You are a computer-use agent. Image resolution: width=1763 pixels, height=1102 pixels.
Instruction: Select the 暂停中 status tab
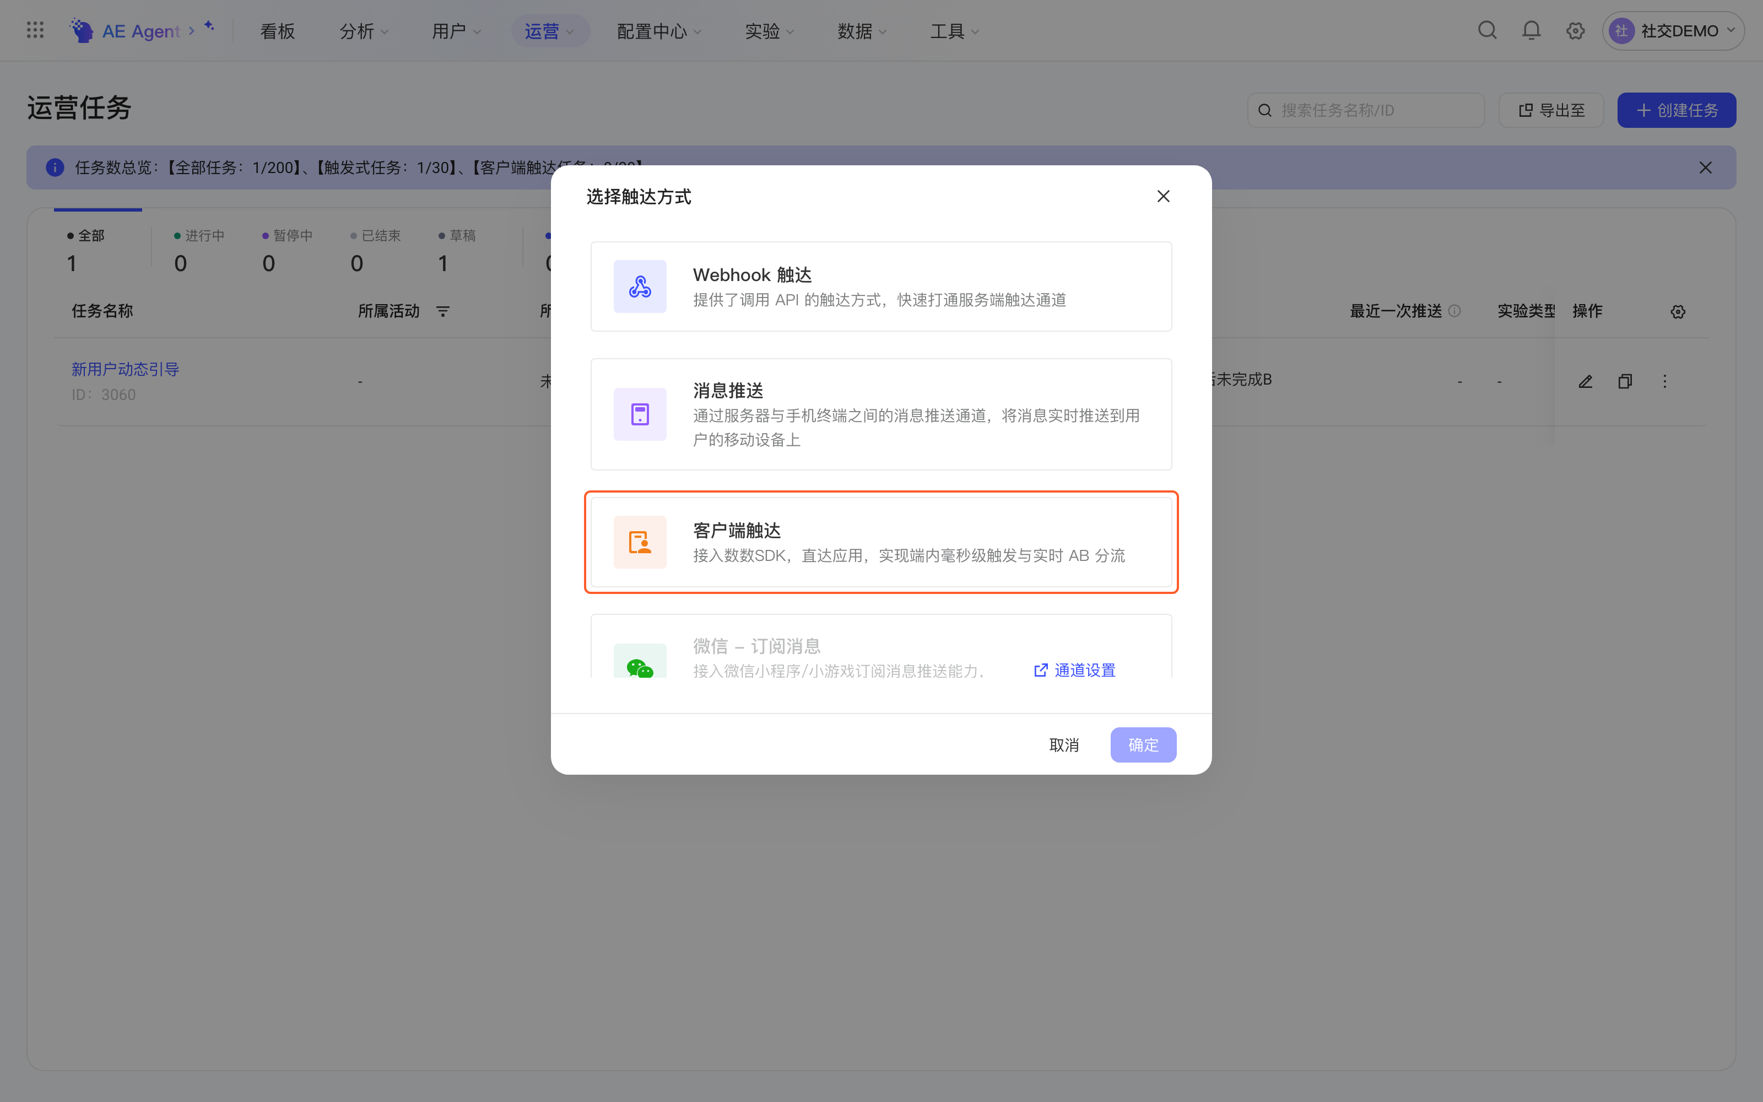coord(287,249)
